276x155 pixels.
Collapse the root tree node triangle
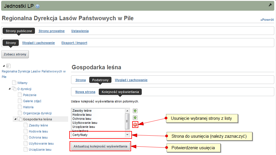pyautogui.click(x=4, y=66)
